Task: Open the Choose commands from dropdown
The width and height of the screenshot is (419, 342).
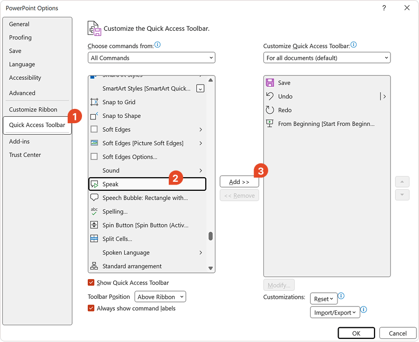Action: 151,58
